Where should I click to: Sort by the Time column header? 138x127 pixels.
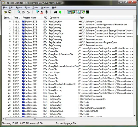[x=17, y=18]
